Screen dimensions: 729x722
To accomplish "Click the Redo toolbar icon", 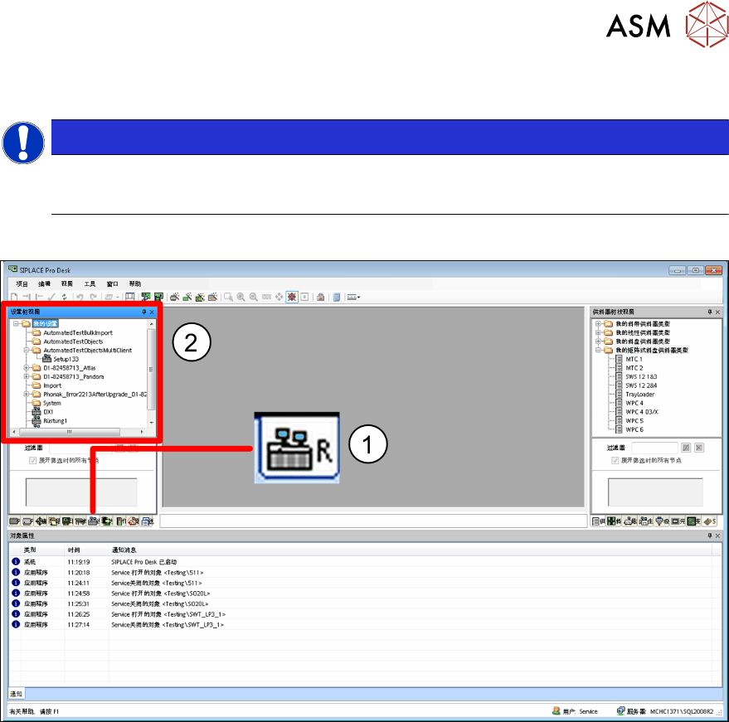I will point(94,297).
